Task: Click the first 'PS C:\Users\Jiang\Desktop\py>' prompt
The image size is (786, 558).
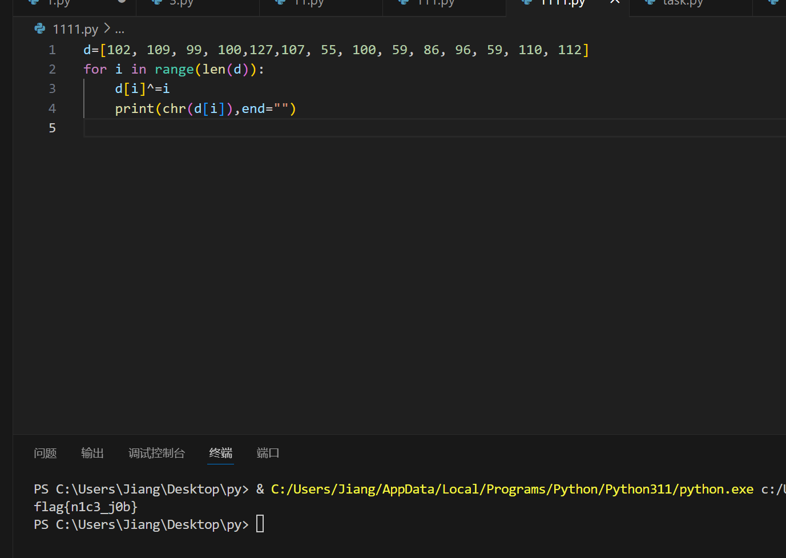Action: coord(141,489)
